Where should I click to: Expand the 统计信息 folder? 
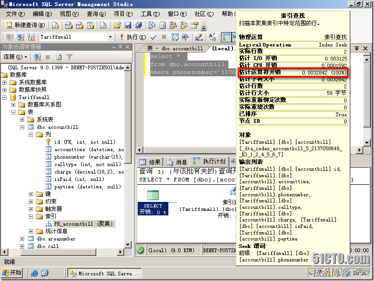point(31,231)
